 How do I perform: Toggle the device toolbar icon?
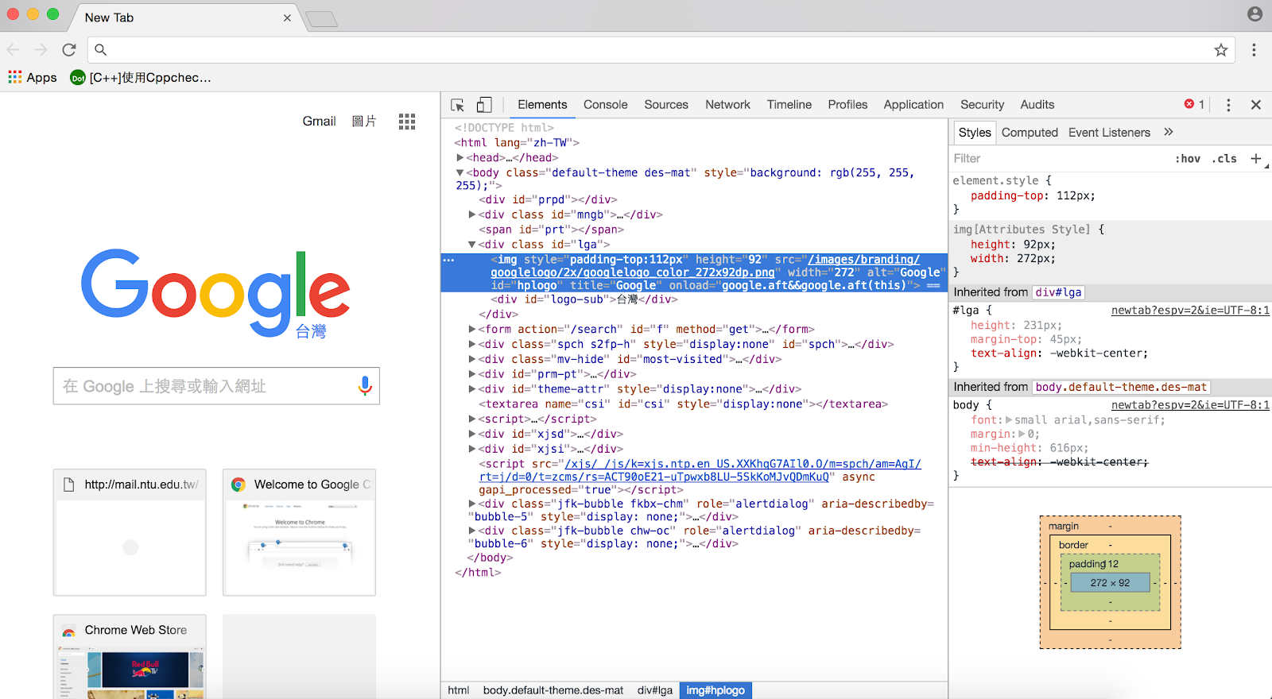484,105
